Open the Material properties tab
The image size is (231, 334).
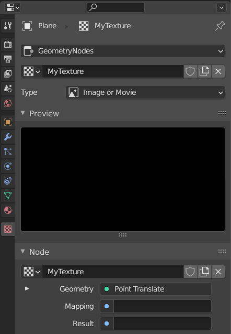pos(8,210)
